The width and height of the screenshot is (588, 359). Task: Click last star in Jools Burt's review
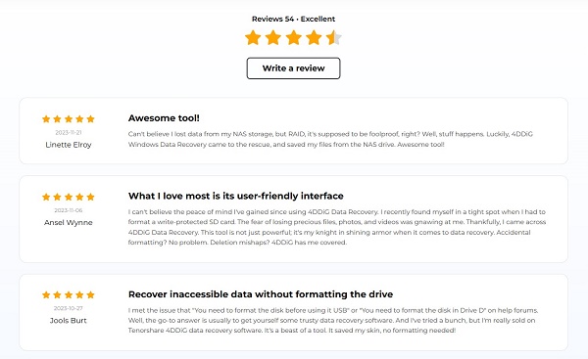point(90,295)
